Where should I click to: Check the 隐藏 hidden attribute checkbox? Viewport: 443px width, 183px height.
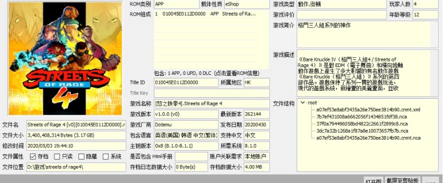click(81, 157)
